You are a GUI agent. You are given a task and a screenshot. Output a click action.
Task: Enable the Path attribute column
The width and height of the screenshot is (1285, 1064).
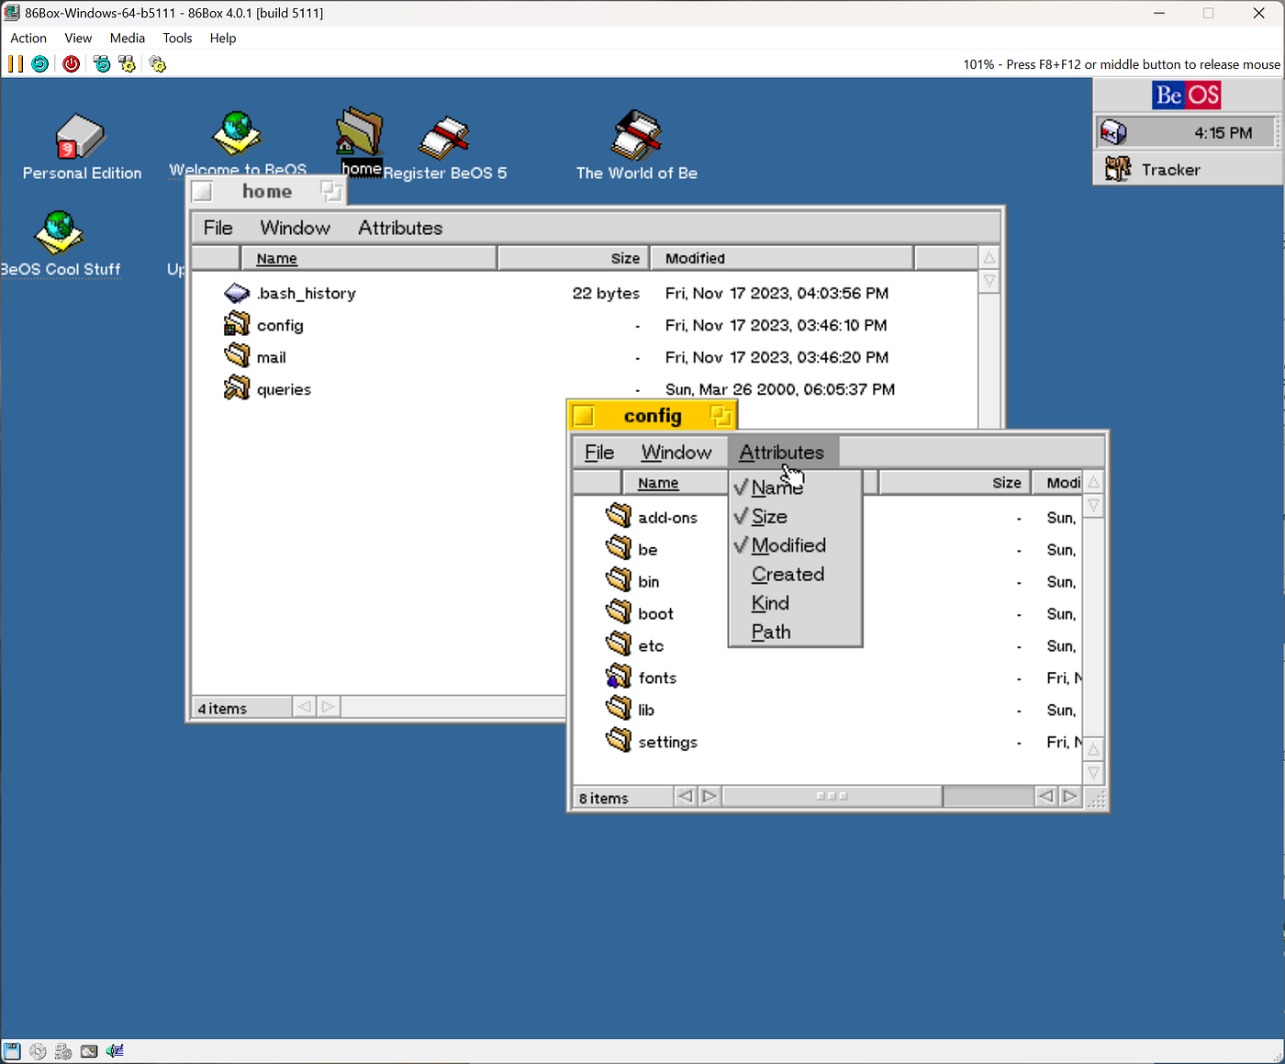(x=770, y=632)
